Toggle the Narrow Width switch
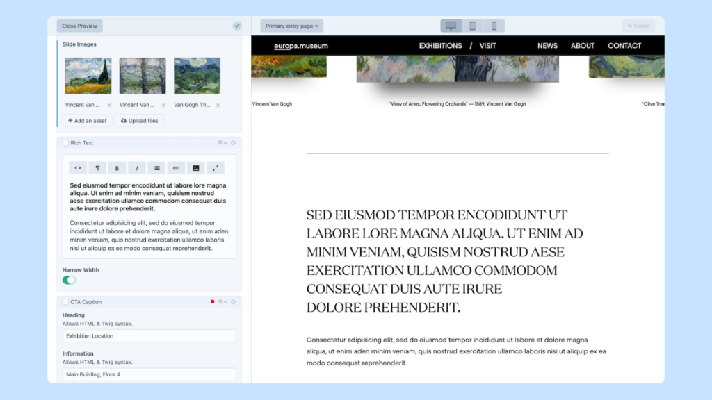Viewport: 712px width, 400px height. [x=69, y=281]
